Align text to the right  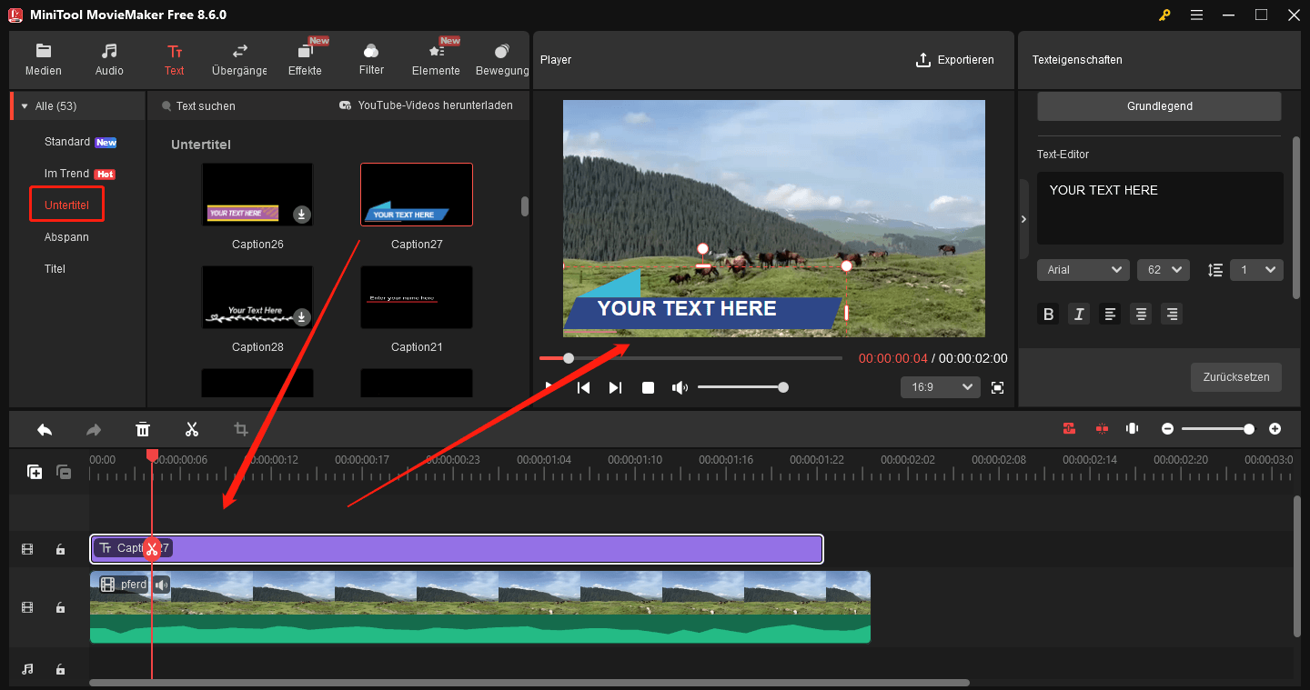coord(1172,315)
